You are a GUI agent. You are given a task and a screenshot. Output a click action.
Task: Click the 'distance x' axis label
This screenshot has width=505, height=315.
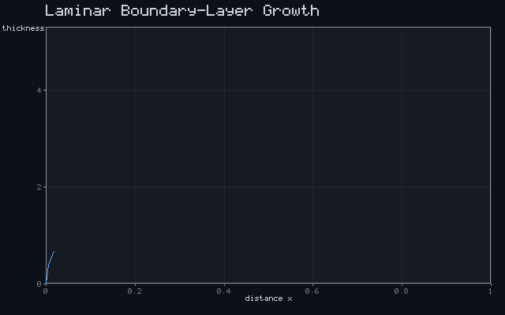(x=268, y=298)
